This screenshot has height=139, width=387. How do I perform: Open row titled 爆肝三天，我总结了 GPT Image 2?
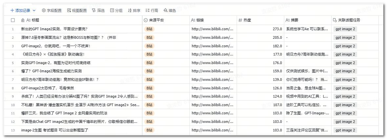pos(64,113)
